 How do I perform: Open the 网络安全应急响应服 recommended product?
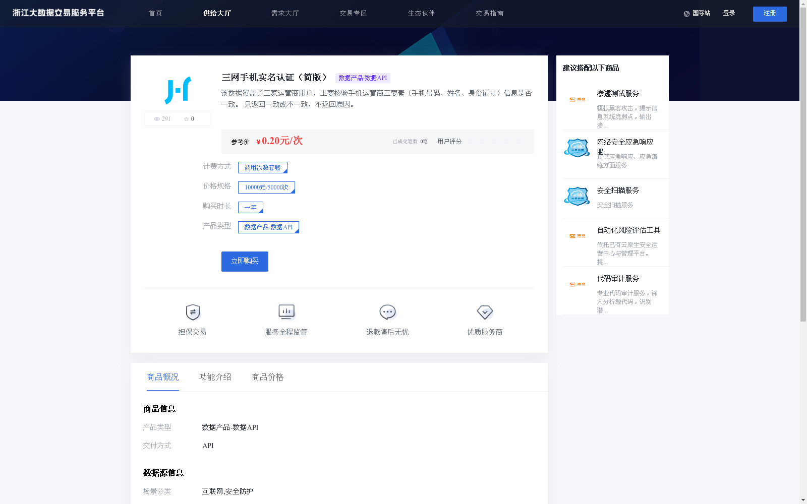[x=625, y=147]
